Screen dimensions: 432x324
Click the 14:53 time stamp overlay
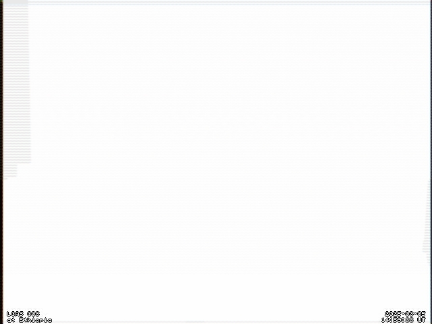click(x=393, y=320)
